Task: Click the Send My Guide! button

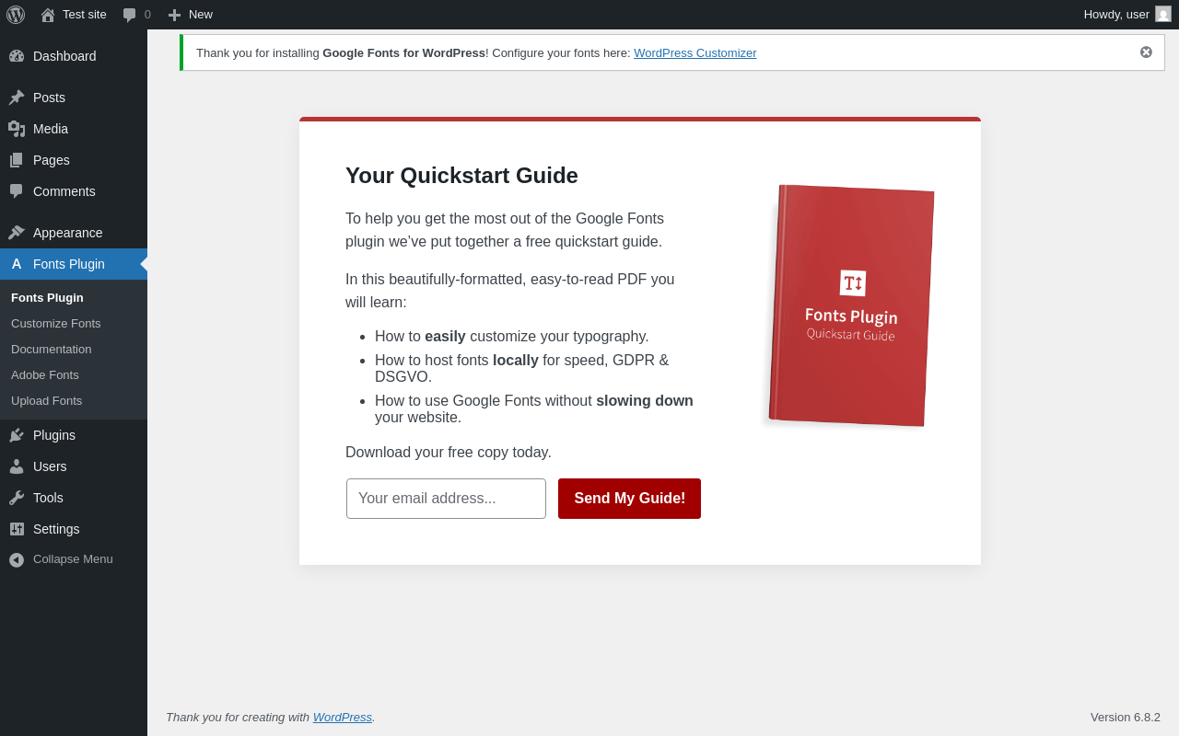Action: coord(629,499)
